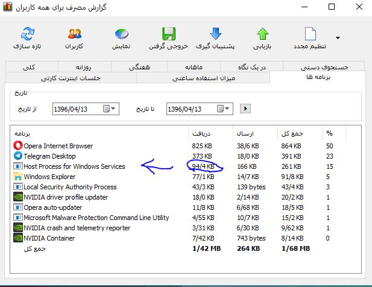The image size is (372, 287).
Task: Select the برنامه ها (Applications) tab
Action: [x=318, y=77]
